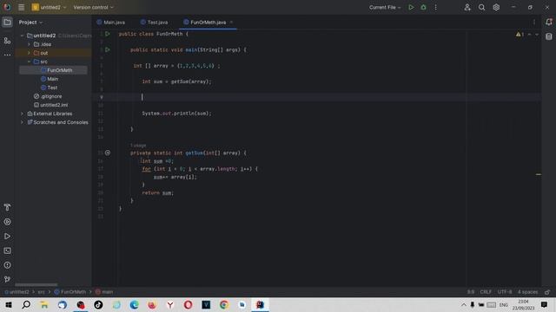Click the yellow warning stripe marker on editor scrollbar
Image resolution: width=556 pixels, height=312 pixels.
(539, 174)
